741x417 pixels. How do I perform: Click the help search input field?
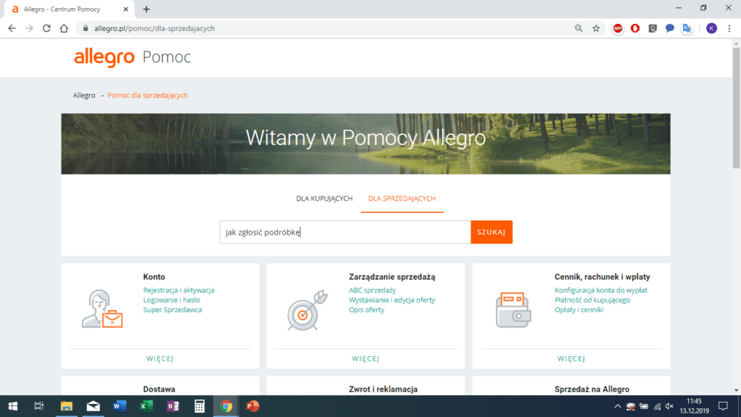pyautogui.click(x=345, y=232)
